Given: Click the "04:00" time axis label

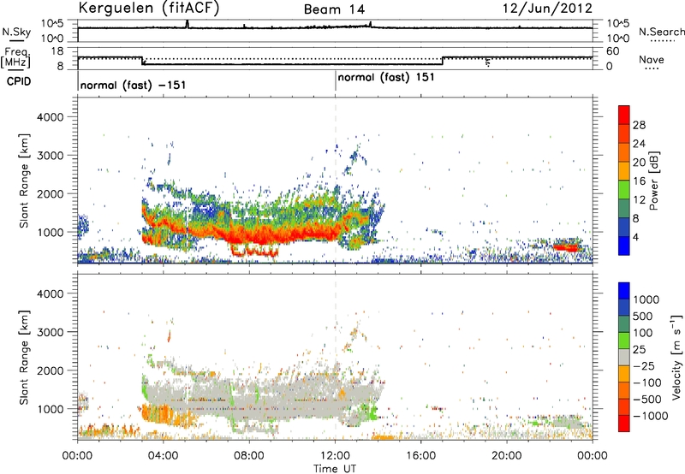Looking at the screenshot, I should click(x=164, y=456).
